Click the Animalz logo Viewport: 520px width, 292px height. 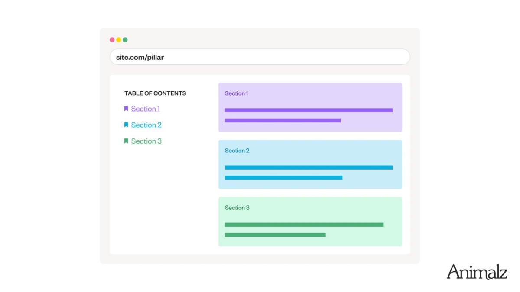point(477,272)
